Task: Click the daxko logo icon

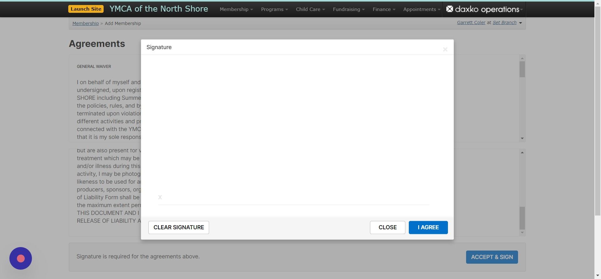Action: 449,9
